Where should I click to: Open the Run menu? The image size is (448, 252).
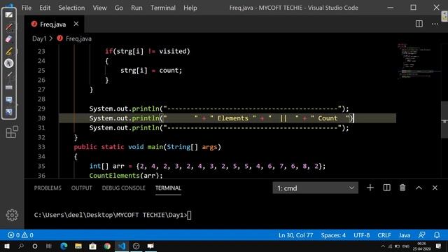(136, 8)
